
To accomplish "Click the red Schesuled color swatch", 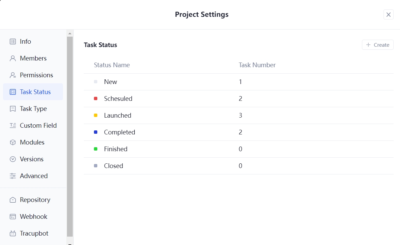I will (96, 98).
